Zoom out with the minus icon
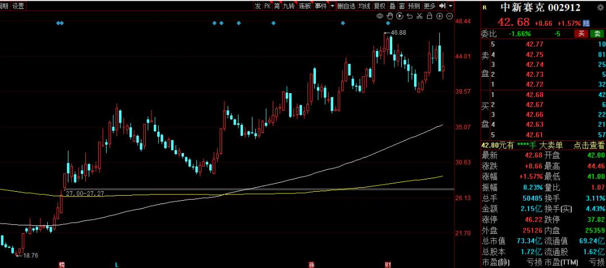The width and height of the screenshot is (606, 268). pos(450,16)
